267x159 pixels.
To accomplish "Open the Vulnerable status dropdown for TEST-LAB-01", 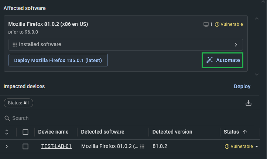I will coord(257,146).
